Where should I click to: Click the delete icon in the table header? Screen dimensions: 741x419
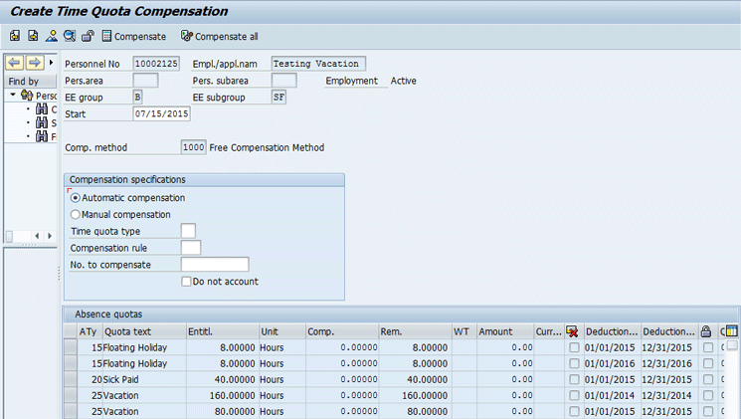tap(572, 331)
